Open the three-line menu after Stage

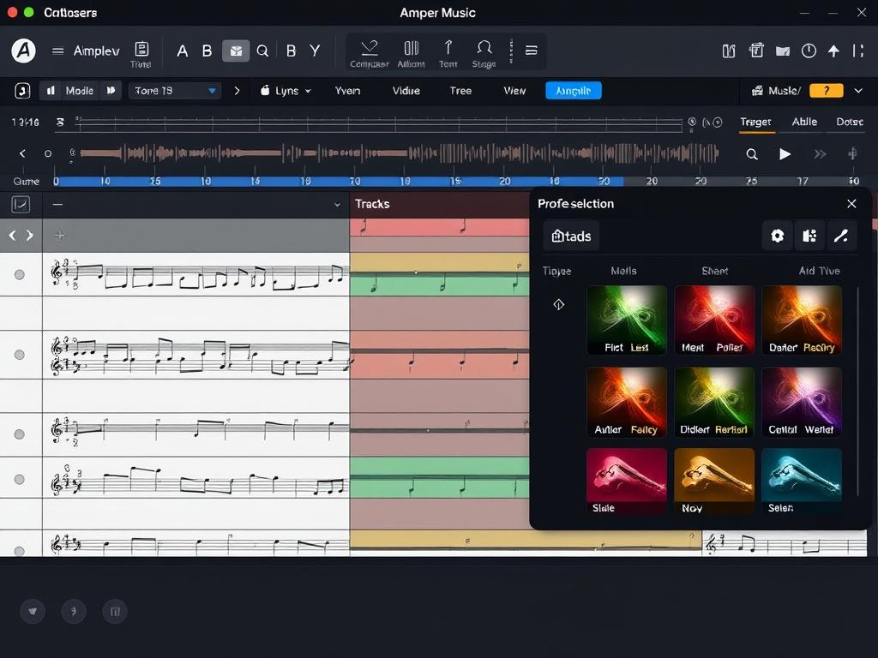click(x=531, y=51)
